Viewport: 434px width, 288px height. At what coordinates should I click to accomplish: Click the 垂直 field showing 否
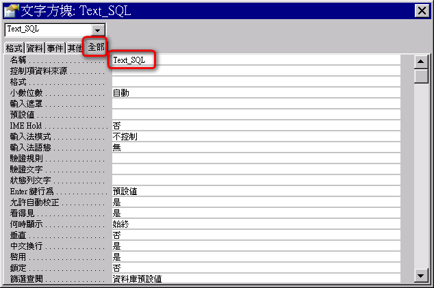(x=256, y=235)
